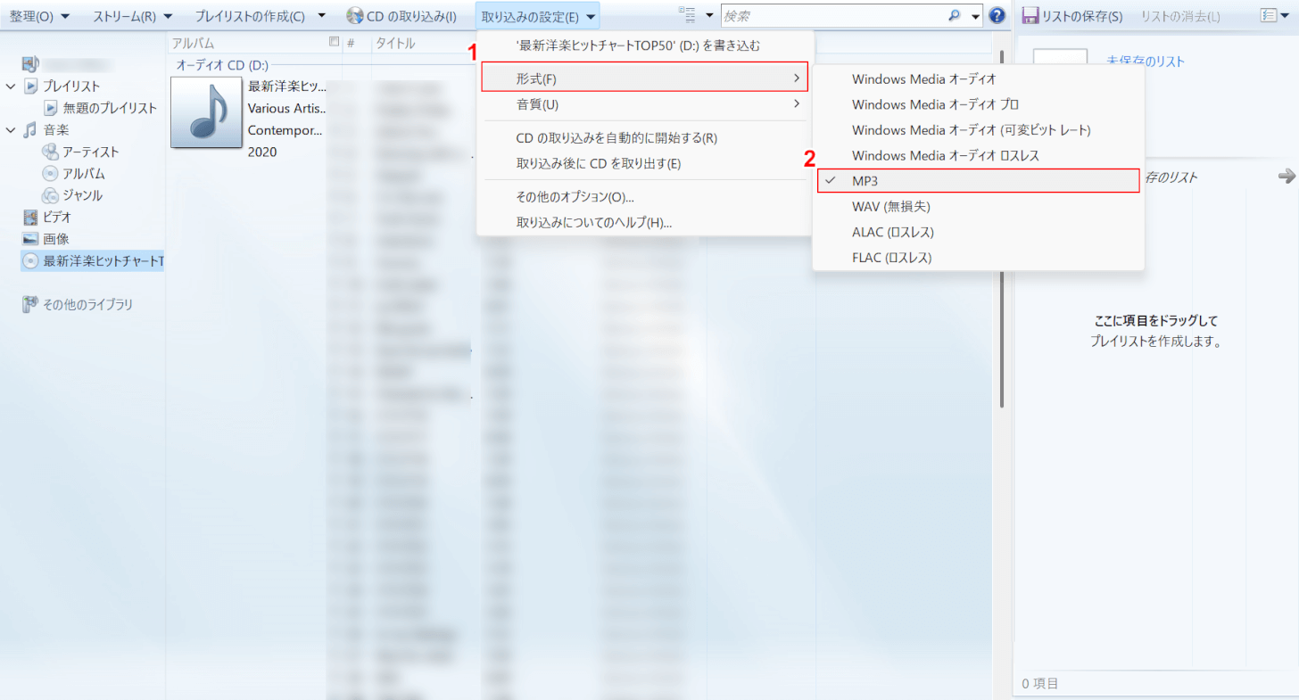Viewport: 1299px width, 700px height.
Task: Click the Various Artis.. album text
Action: [287, 108]
